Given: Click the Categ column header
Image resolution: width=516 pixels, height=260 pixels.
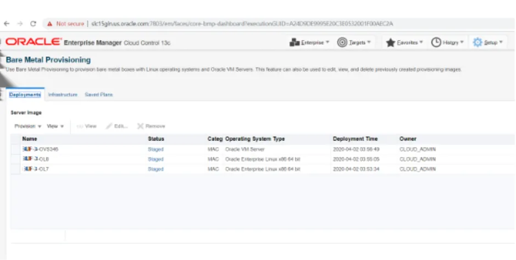Looking at the screenshot, I should [215, 139].
